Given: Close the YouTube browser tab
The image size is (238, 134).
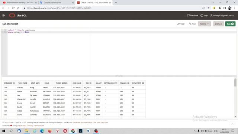Looking at the screenshot, I should pyautogui.click(x=36, y=3).
